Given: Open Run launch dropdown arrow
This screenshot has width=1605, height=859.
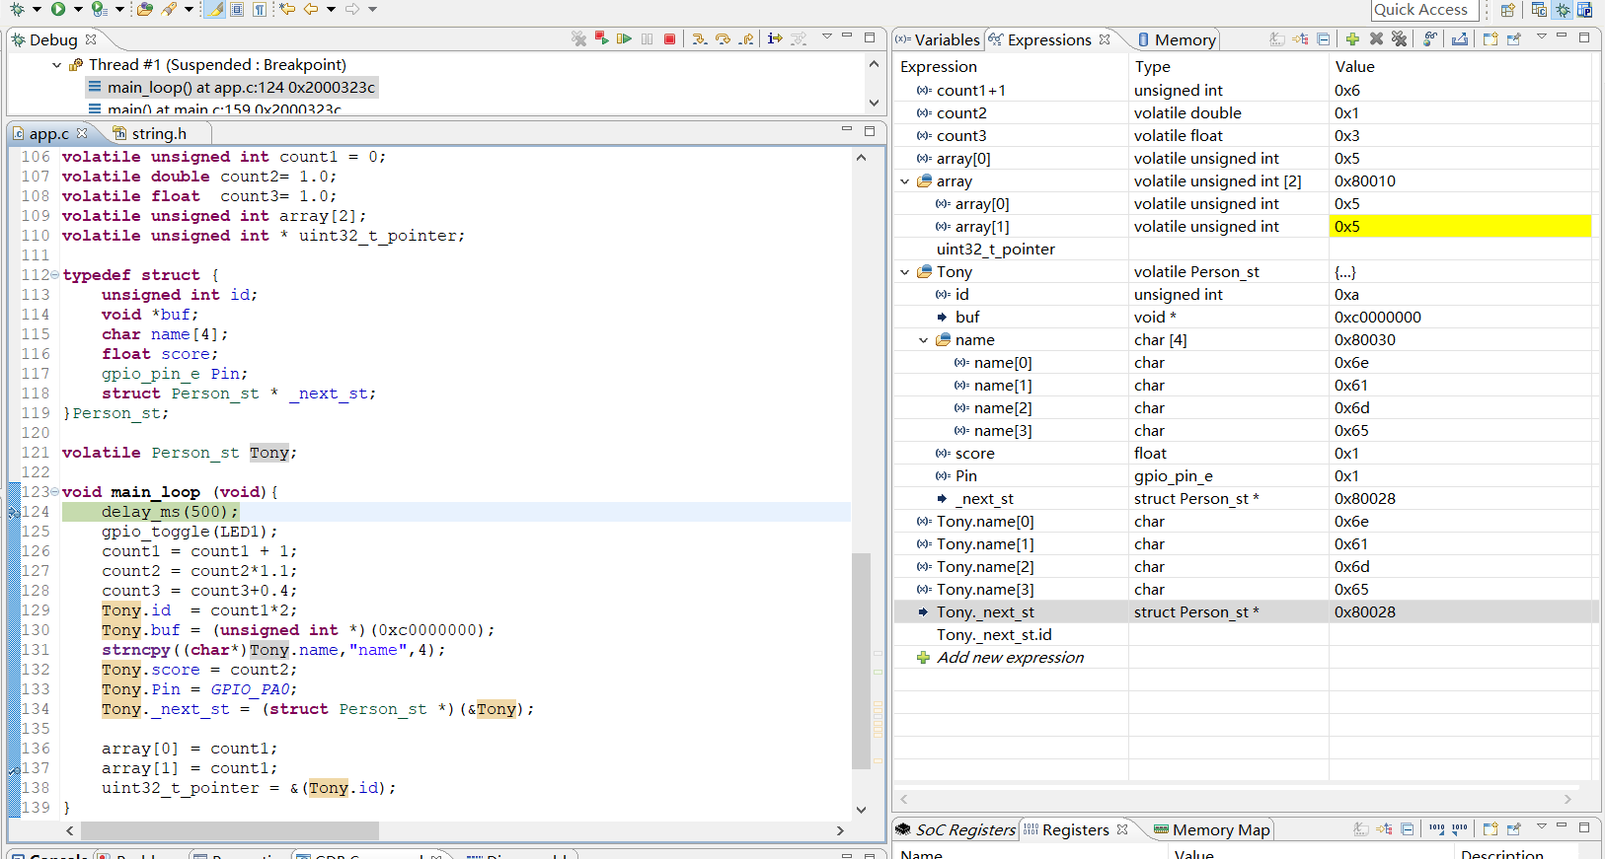Looking at the screenshot, I should 78,9.
